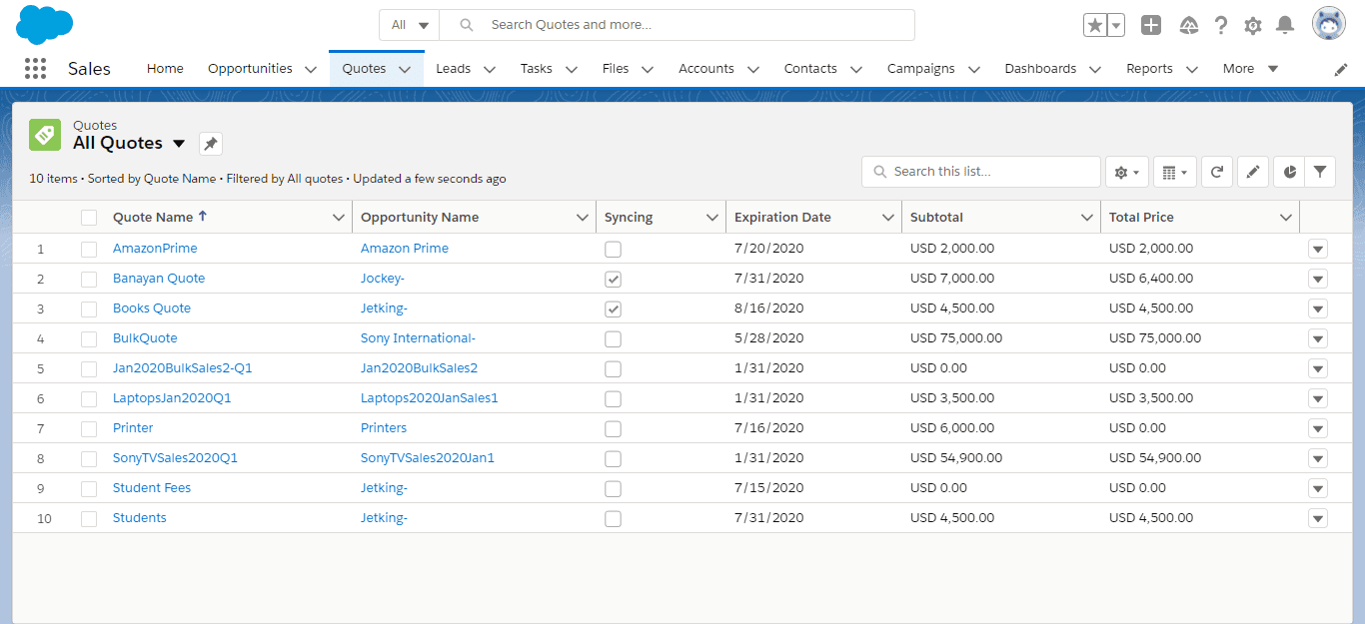Open row actions for Books Quote
This screenshot has height=624, width=1365.
[1318, 309]
